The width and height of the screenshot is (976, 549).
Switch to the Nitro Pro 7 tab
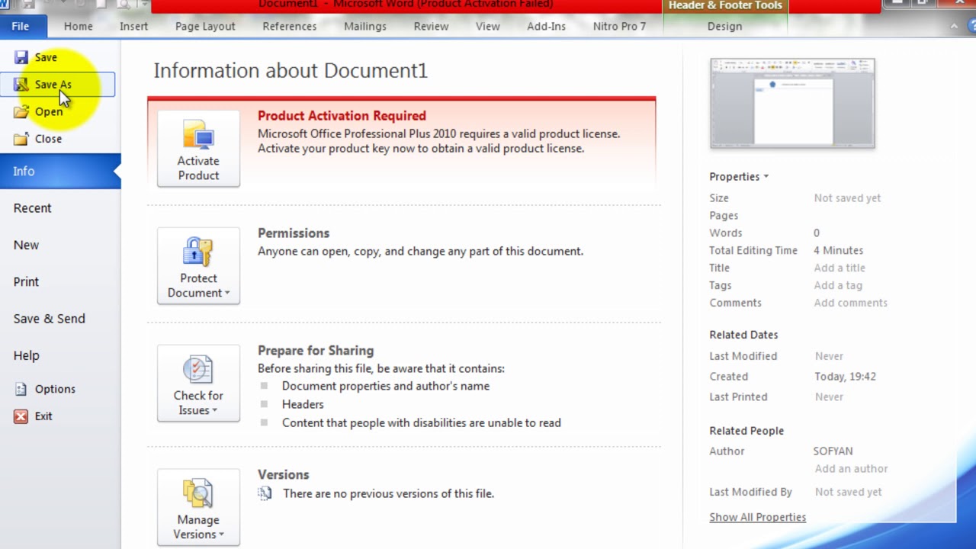620,26
